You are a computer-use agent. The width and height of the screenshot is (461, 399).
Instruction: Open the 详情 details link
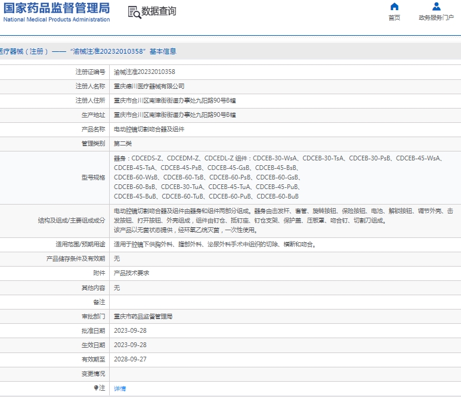coord(120,388)
